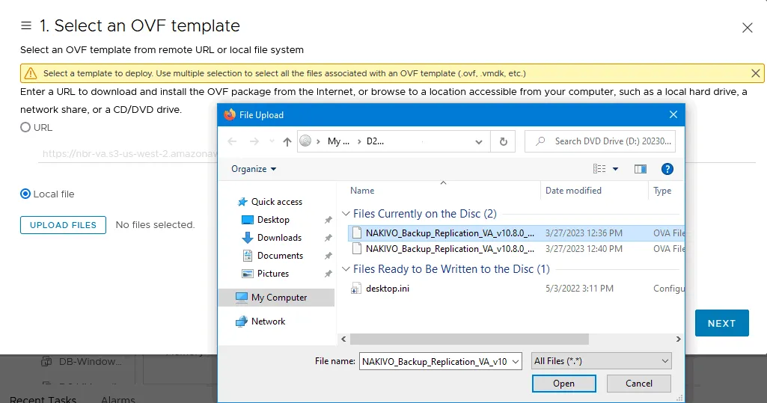Screen dimensions: 767x403
Task: Click the Refresh icon in address bar
Action: click(503, 141)
